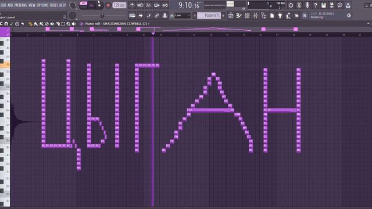Click the speech bubble chat icon
The height and width of the screenshot is (209, 372).
tap(340, 5)
